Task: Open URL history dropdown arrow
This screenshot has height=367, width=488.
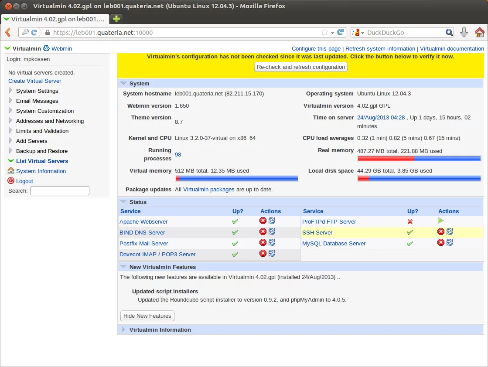Action: coord(332,33)
